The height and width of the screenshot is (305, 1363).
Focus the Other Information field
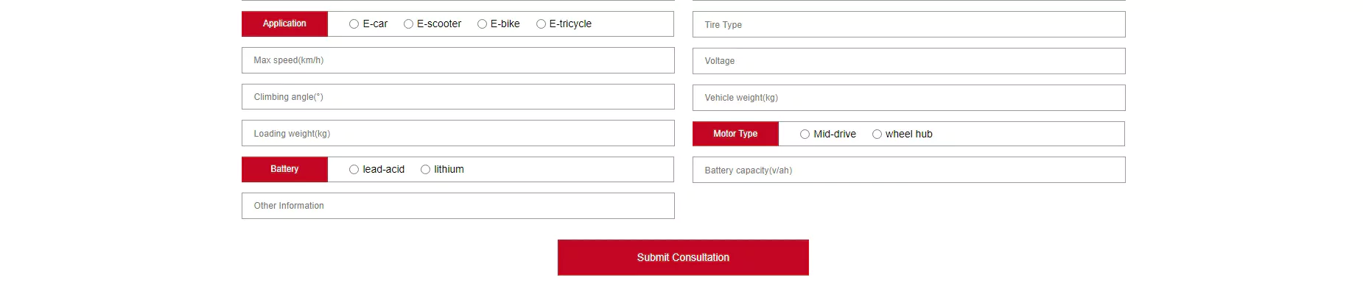(458, 206)
